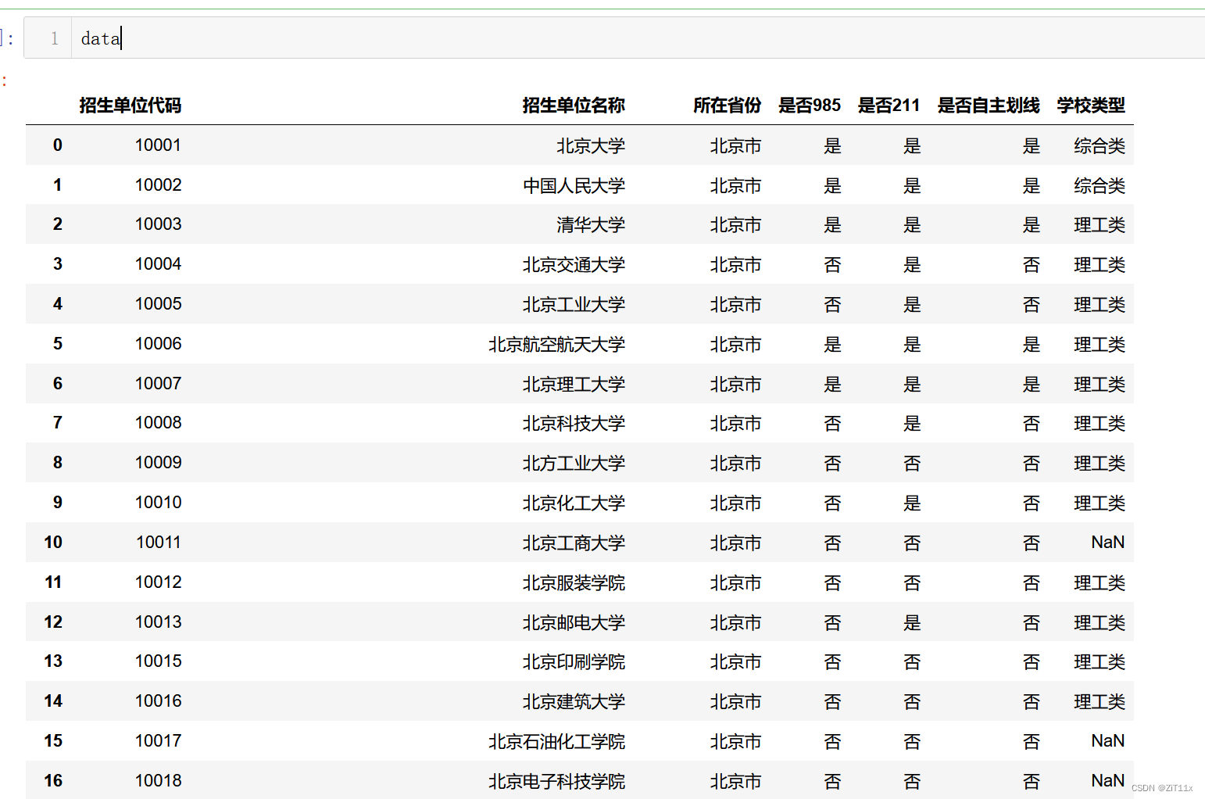Click the code 10006
This screenshot has width=1205, height=799.
point(158,344)
